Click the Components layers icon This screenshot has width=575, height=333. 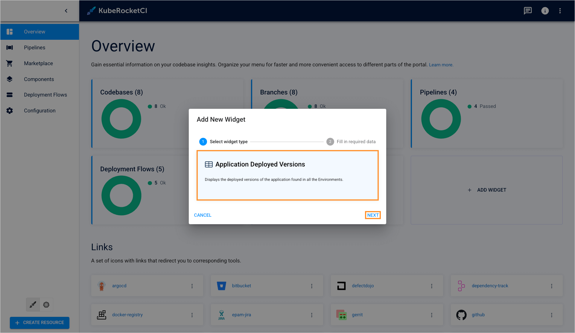pyautogui.click(x=10, y=79)
